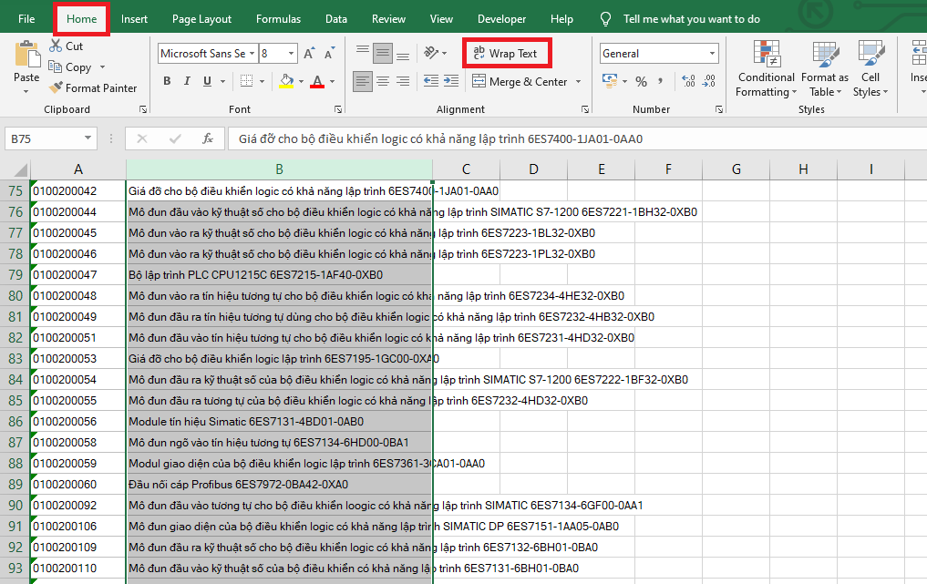The height and width of the screenshot is (584, 927).
Task: Click the Format as Table icon
Action: click(x=824, y=69)
